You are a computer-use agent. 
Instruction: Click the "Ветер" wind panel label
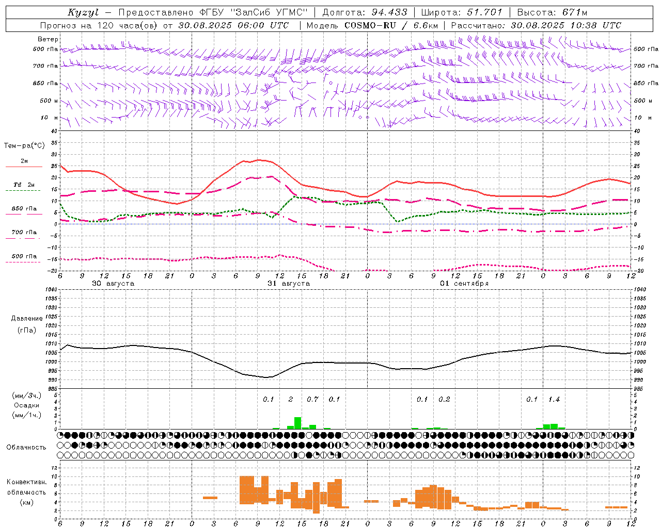coord(48,39)
